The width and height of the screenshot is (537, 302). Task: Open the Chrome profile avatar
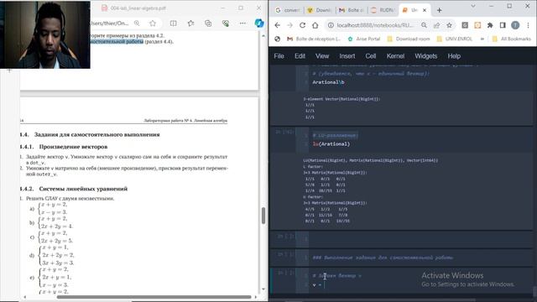pyautogui.click(x=515, y=25)
